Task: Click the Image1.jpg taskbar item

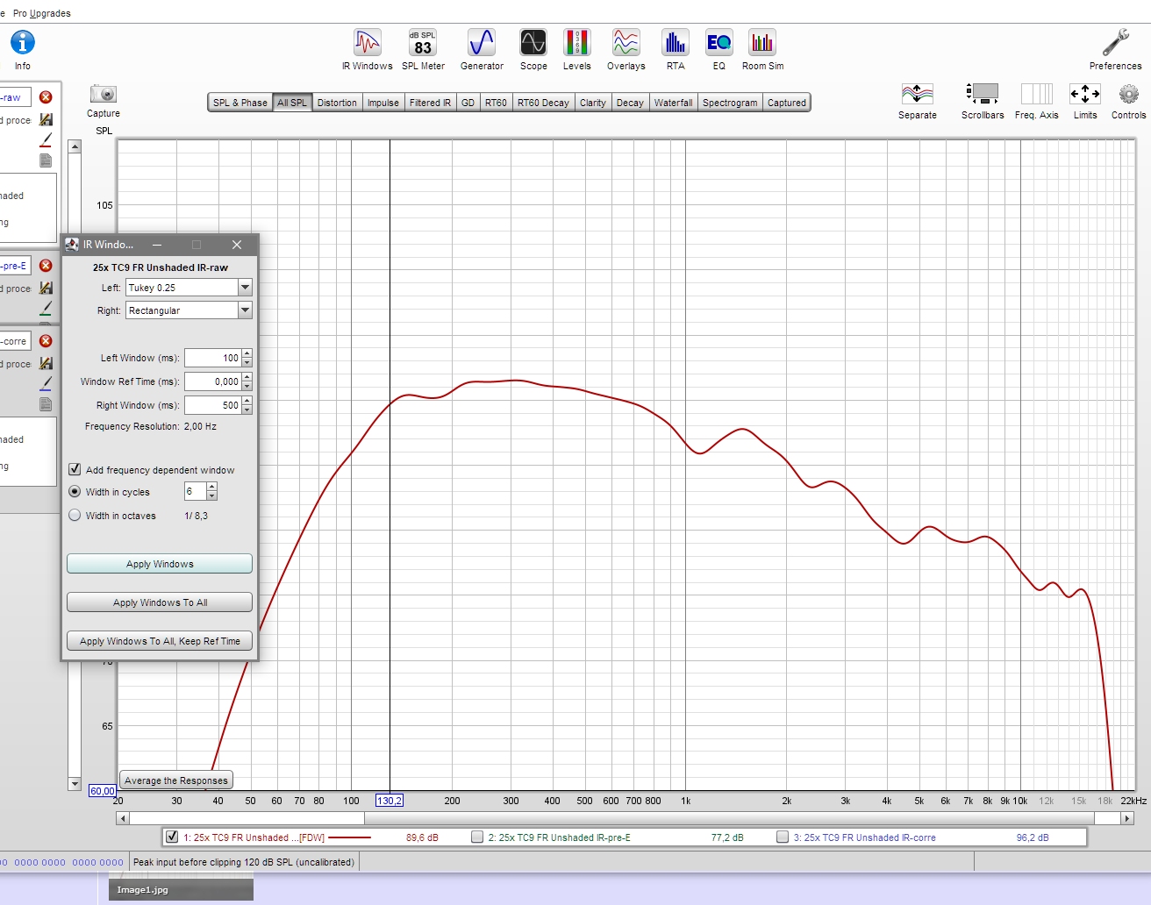Action: click(181, 889)
